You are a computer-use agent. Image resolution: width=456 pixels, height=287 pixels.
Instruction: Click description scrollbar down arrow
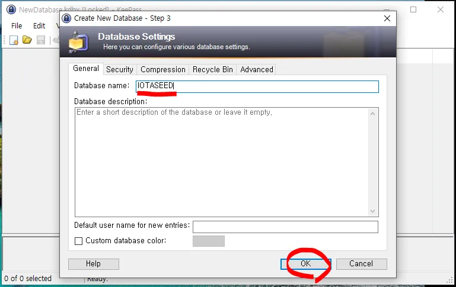point(372,211)
